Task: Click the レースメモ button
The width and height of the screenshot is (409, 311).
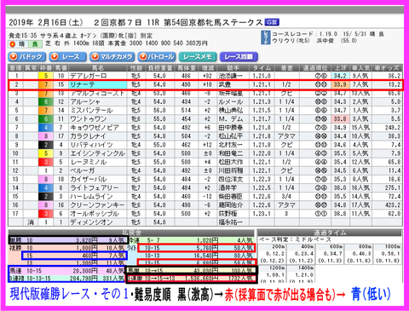Action: pos(198,57)
